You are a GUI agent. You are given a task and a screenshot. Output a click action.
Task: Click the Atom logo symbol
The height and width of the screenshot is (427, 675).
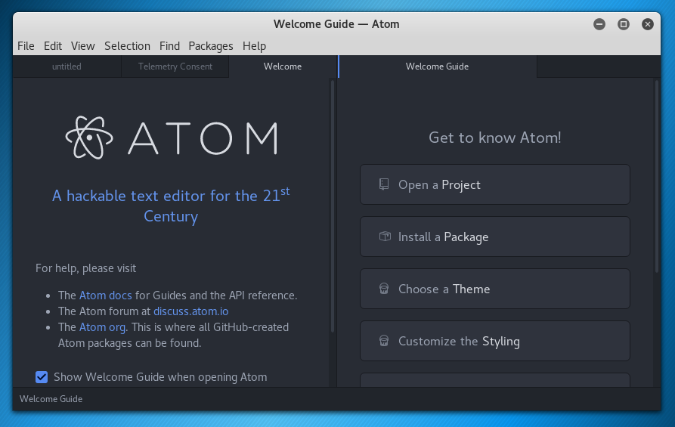(89, 138)
